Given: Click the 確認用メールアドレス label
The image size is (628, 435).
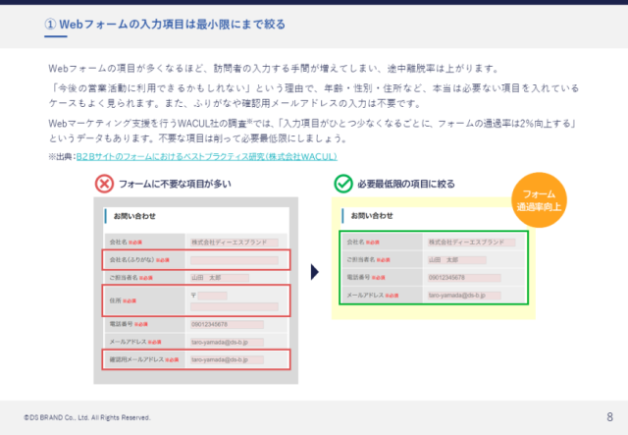Looking at the screenshot, I should pyautogui.click(x=136, y=359).
